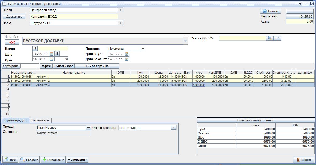316x165 pixels.
Task: Click the magnifier icon next to Осн. за ДДС 0%
Action: pyautogui.click(x=270, y=38)
